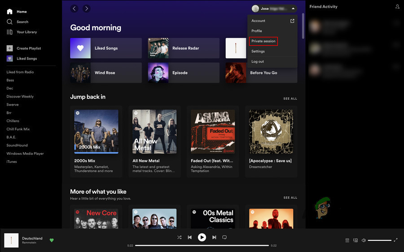The image size is (404, 252).
Task: Open the Windows Media Player playlist
Action: 25,154
